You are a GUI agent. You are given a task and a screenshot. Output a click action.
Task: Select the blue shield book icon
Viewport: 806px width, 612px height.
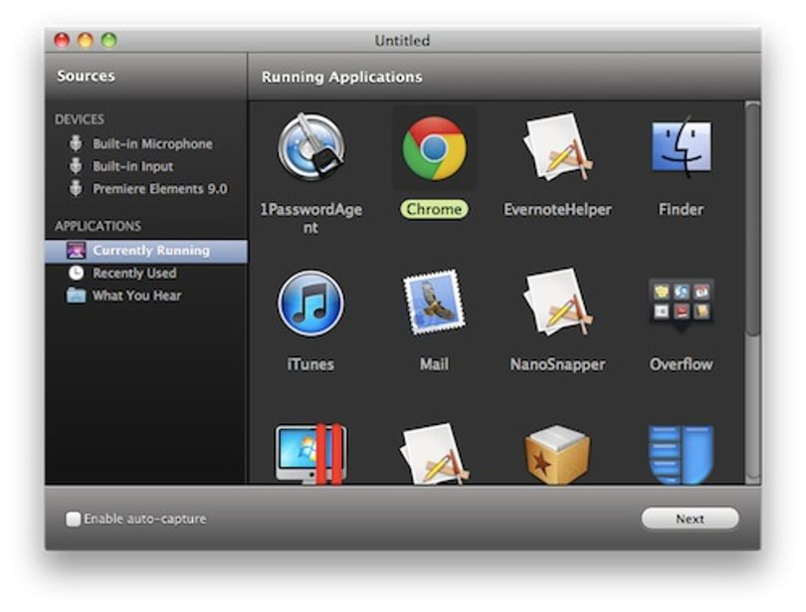pyautogui.click(x=681, y=454)
